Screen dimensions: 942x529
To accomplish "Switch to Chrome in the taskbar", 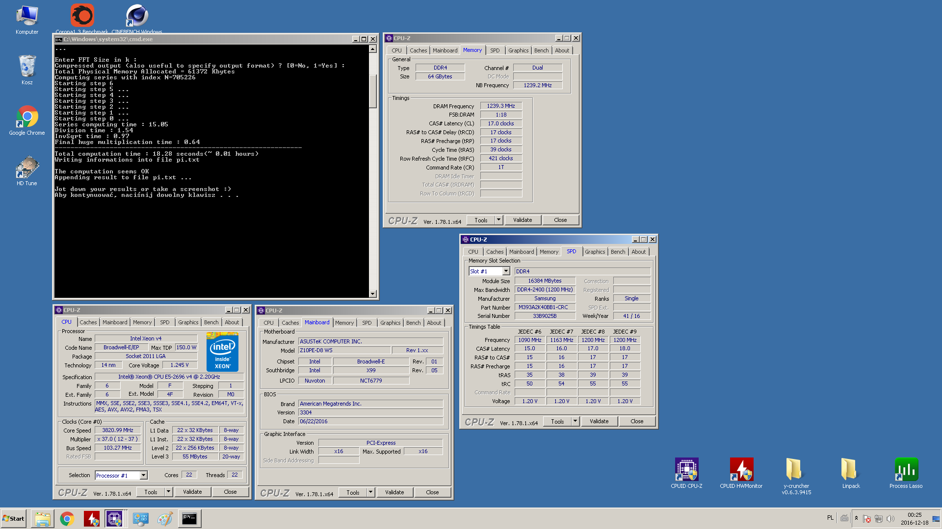I will click(x=67, y=519).
